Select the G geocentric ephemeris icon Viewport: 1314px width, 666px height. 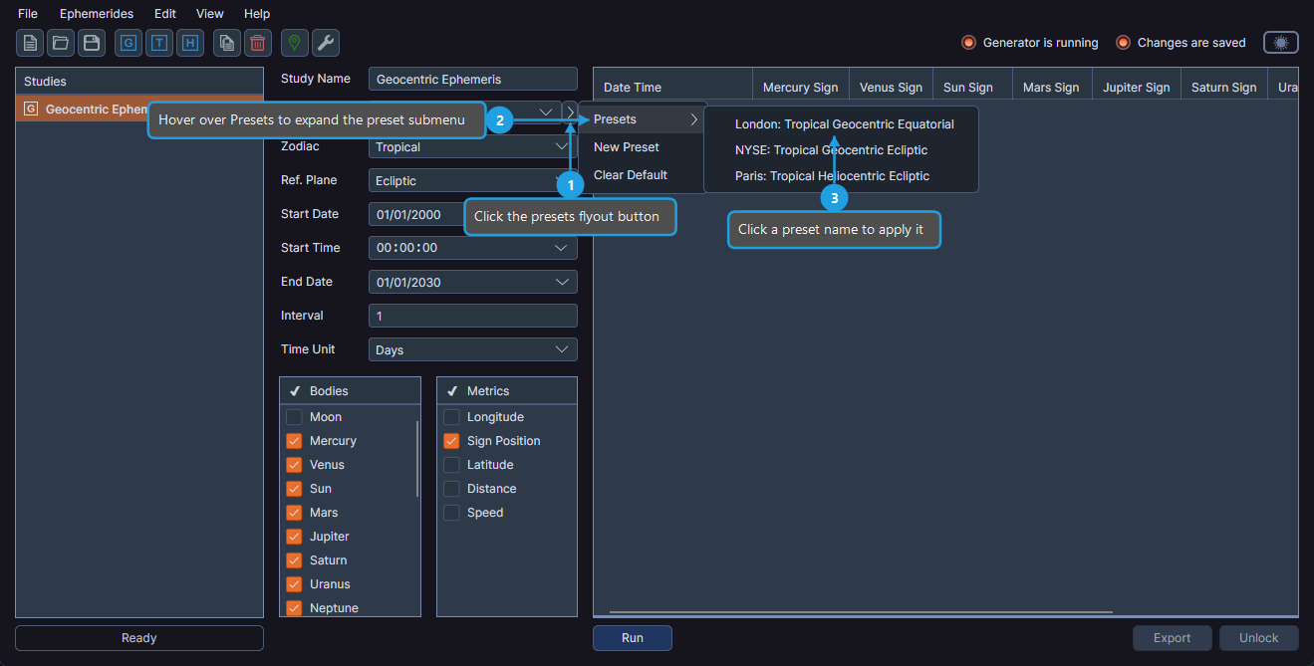click(x=128, y=43)
